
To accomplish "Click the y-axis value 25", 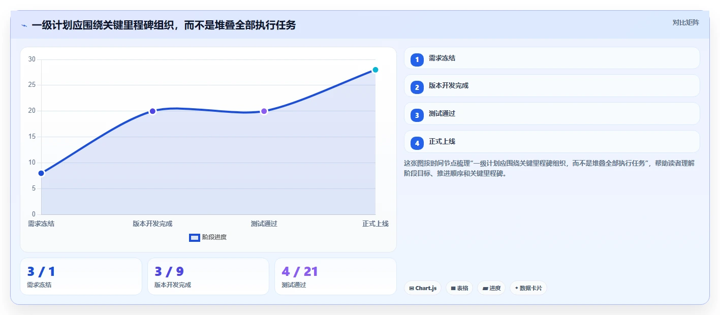I will pyautogui.click(x=32, y=85).
